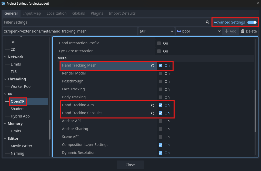
Task: Select TLS in the category tree
Action: pyautogui.click(x=14, y=72)
